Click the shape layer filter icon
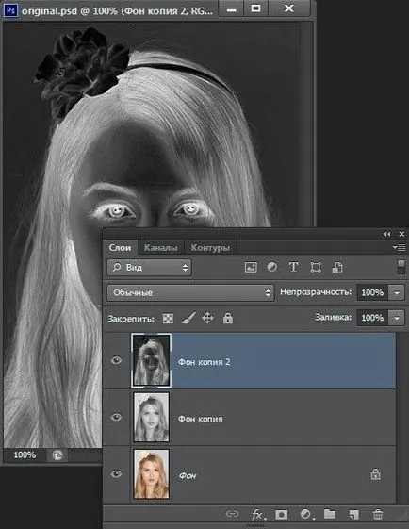Viewport: 409px width, 529px height. [316, 267]
